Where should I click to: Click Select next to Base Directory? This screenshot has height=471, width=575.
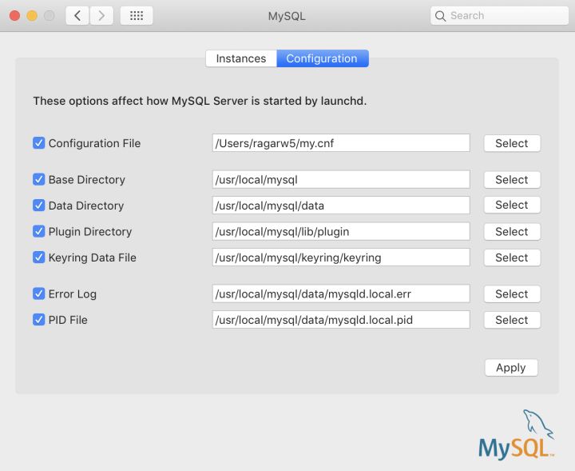point(512,179)
